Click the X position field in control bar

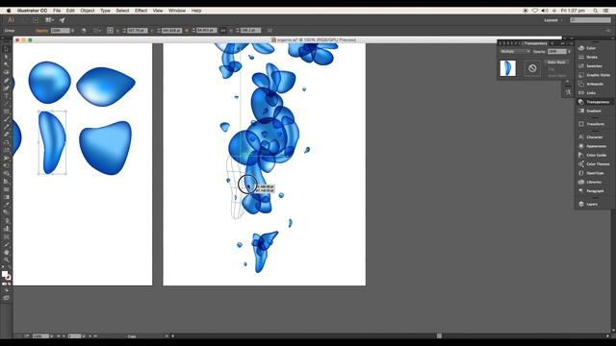coord(137,30)
